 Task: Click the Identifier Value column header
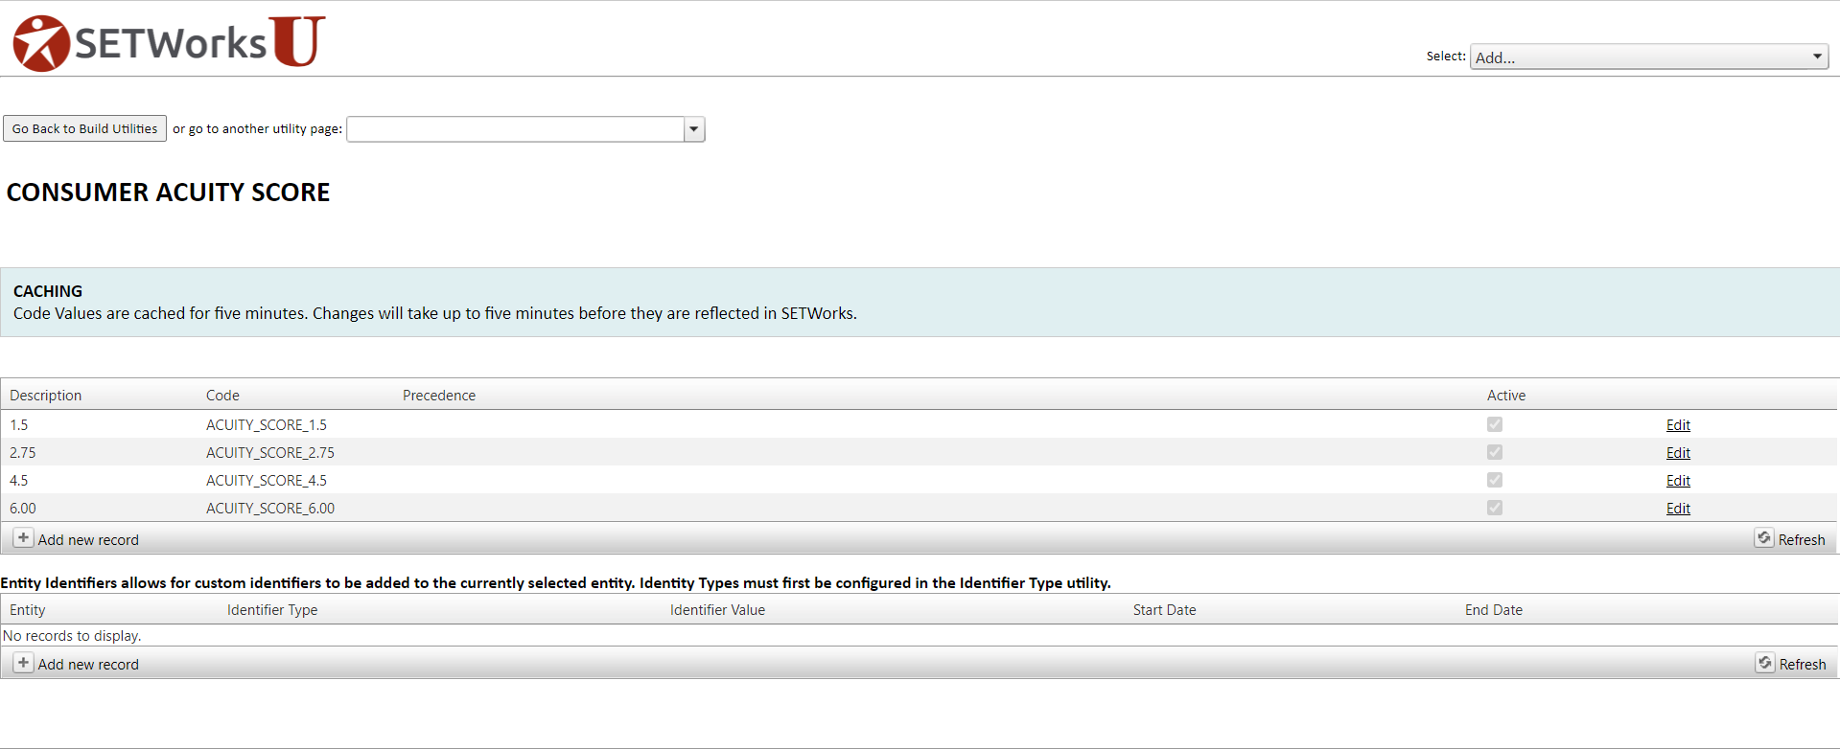click(x=717, y=610)
